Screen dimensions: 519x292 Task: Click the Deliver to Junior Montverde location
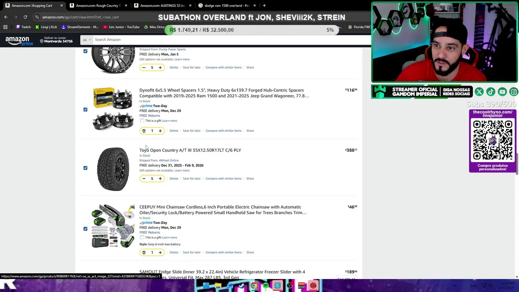click(x=56, y=40)
